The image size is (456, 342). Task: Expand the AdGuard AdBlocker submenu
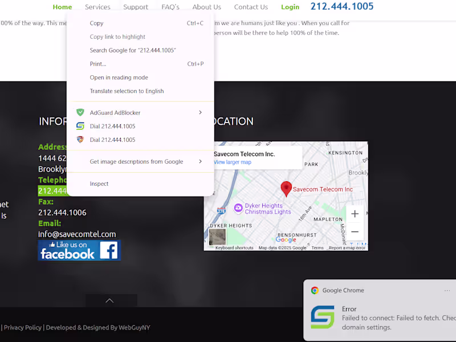[x=200, y=112]
